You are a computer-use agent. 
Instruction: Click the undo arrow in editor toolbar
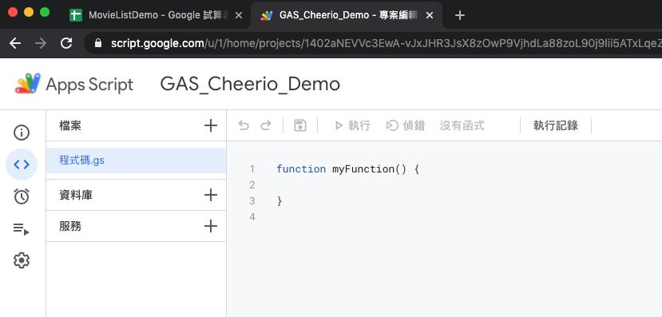(x=244, y=125)
